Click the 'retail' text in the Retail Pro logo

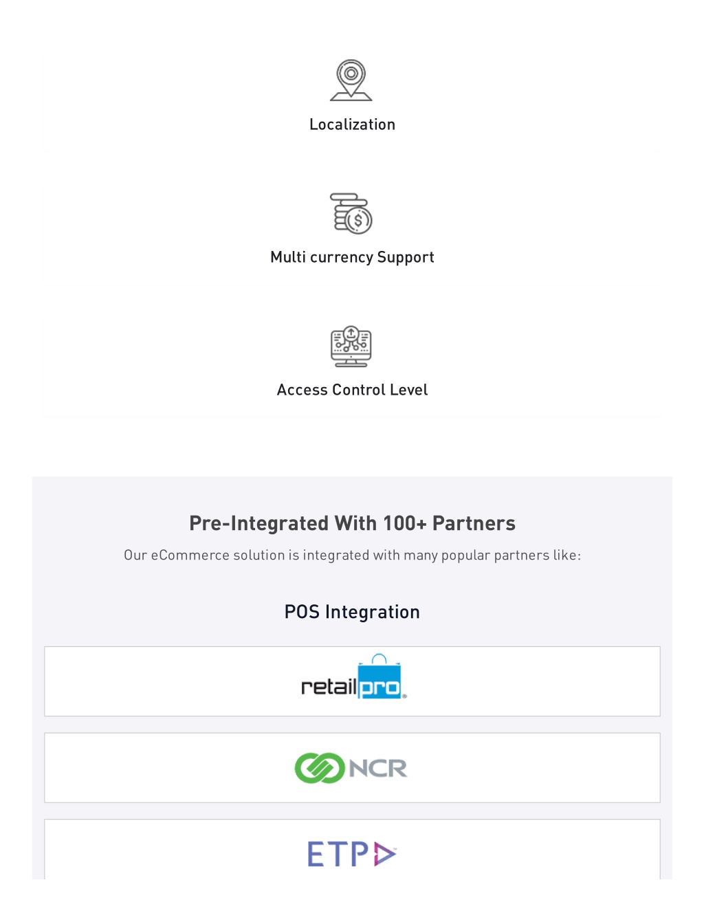(x=329, y=686)
